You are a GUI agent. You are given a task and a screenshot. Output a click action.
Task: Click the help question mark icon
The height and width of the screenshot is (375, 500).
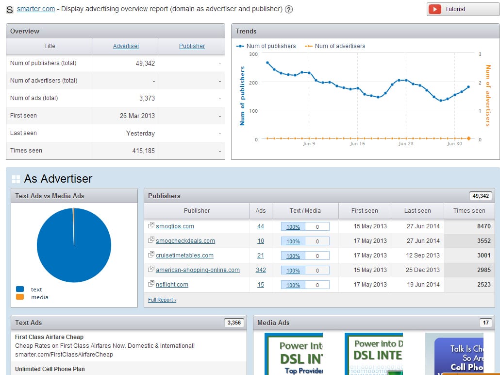[x=288, y=9]
